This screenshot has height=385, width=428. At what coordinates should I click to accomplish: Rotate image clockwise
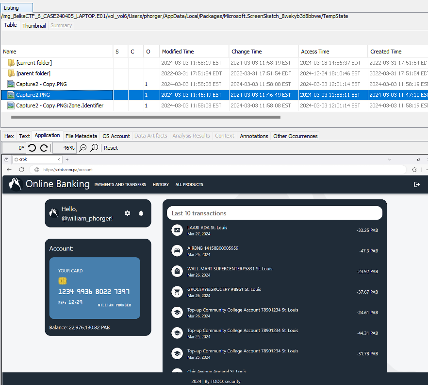[x=44, y=148]
